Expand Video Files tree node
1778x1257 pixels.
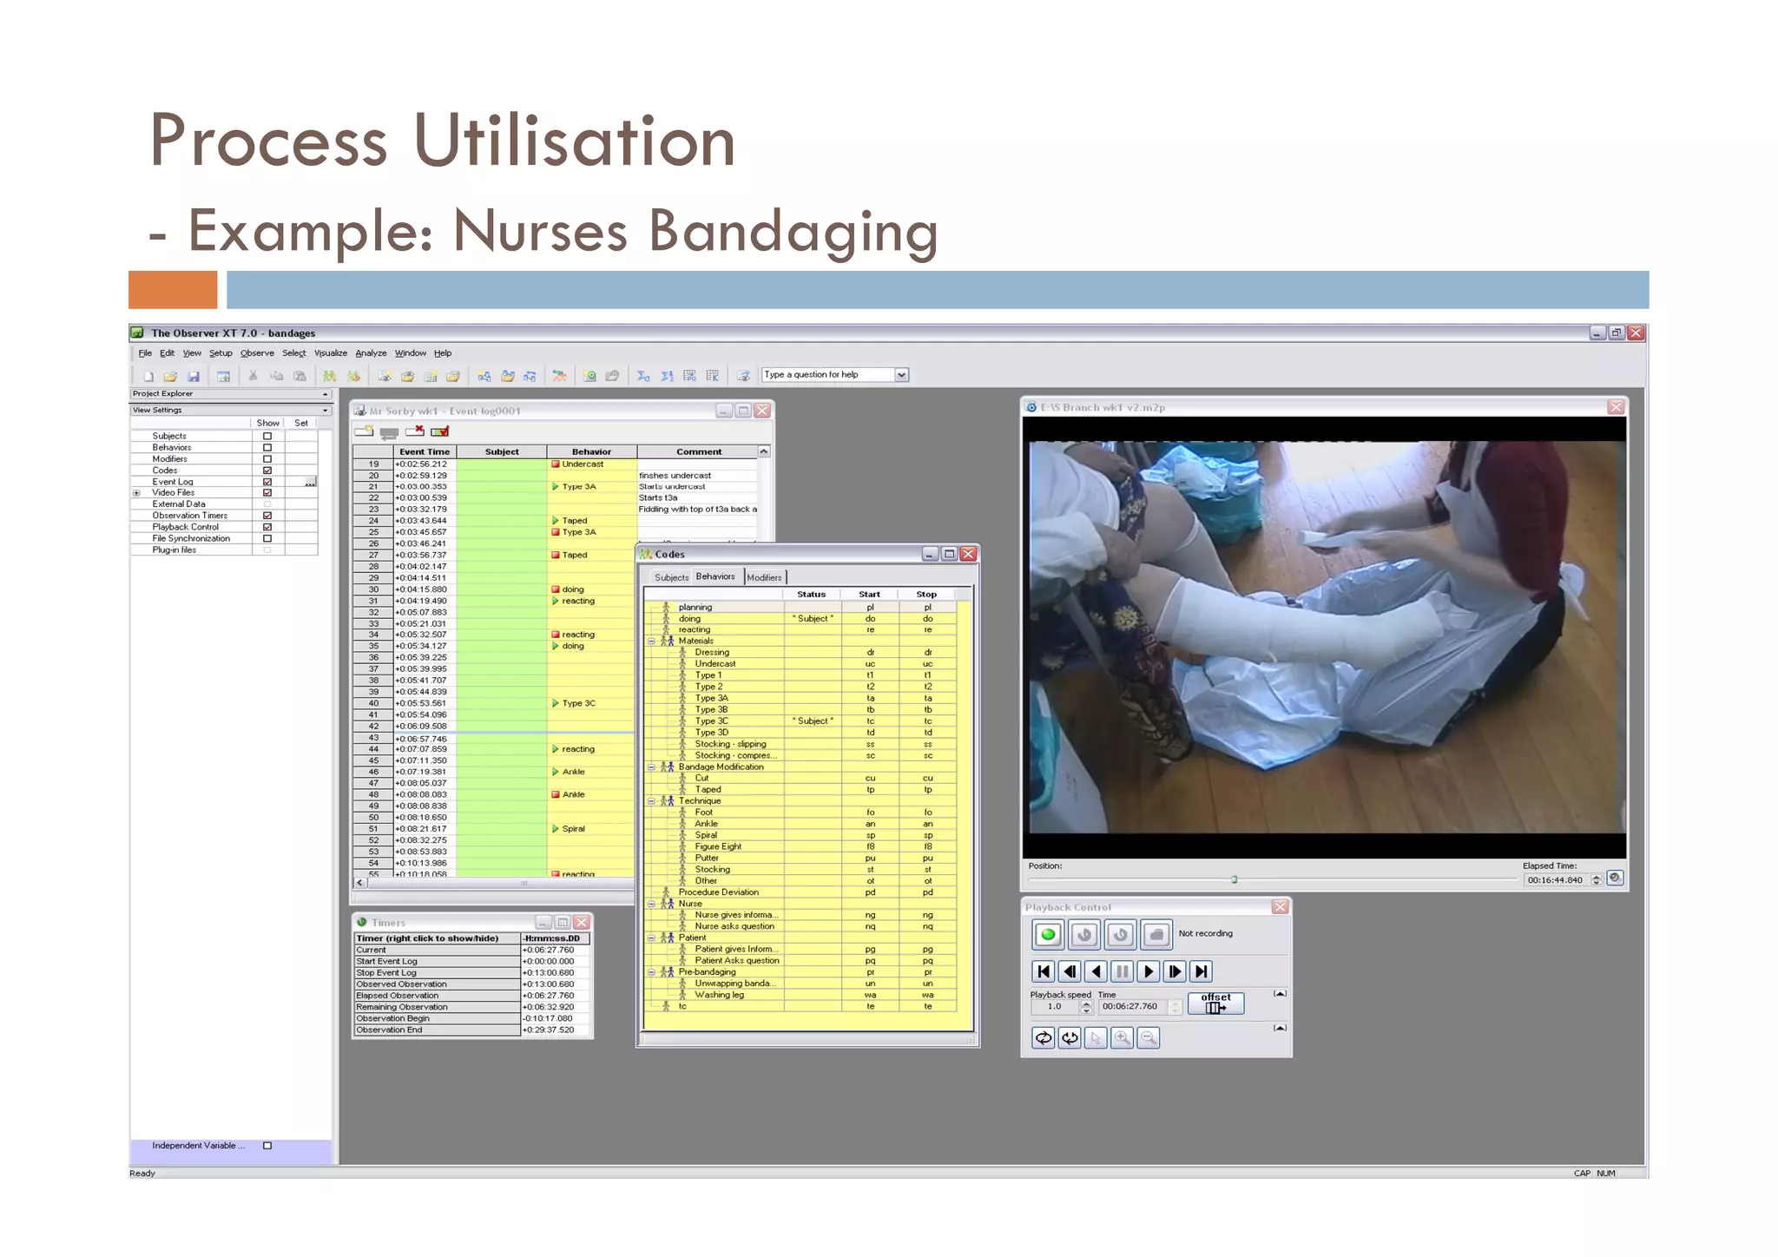(136, 492)
